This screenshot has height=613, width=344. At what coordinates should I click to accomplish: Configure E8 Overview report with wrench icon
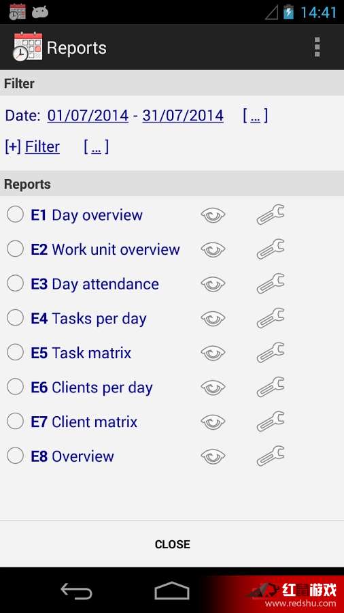271,456
